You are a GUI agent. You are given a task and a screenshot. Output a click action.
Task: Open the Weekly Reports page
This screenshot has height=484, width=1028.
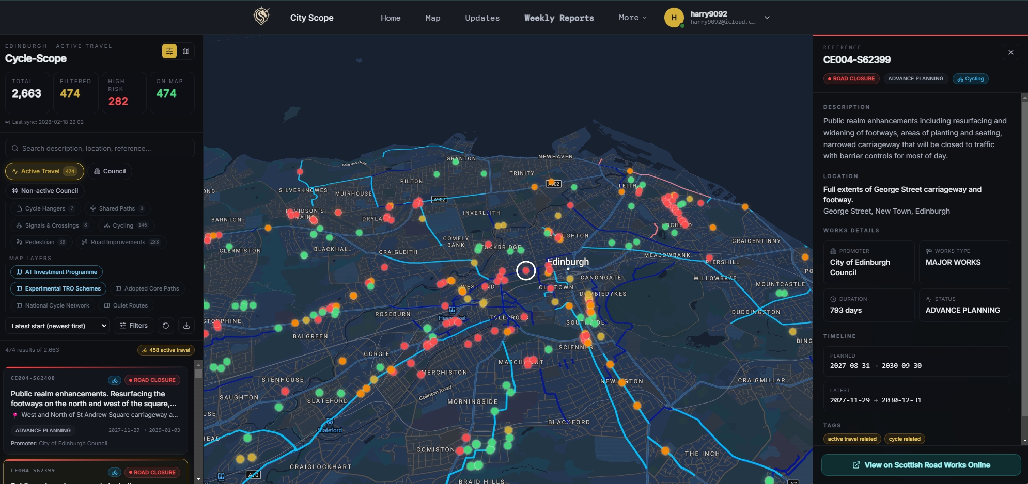559,18
